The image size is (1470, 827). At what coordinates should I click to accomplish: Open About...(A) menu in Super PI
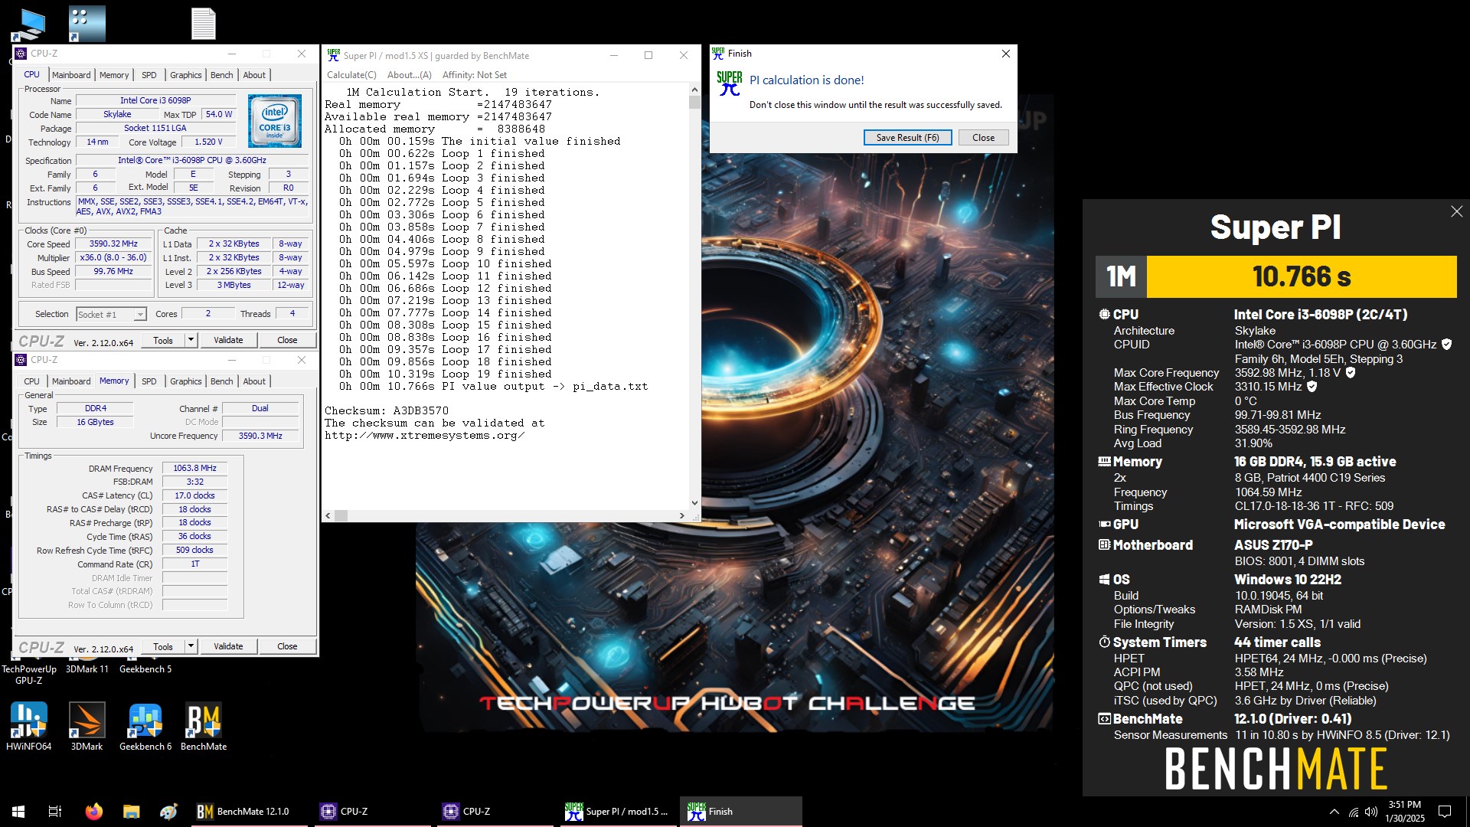(410, 75)
